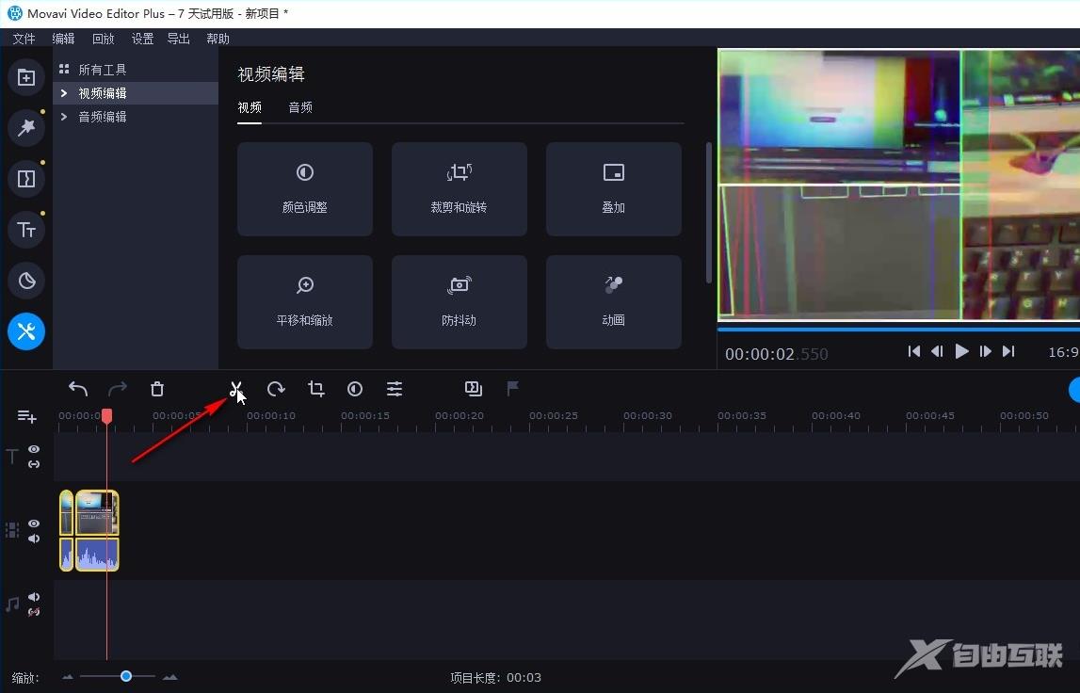This screenshot has width=1080, height=693.
Task: Open 防抖动 stabilization tool
Action: click(459, 302)
